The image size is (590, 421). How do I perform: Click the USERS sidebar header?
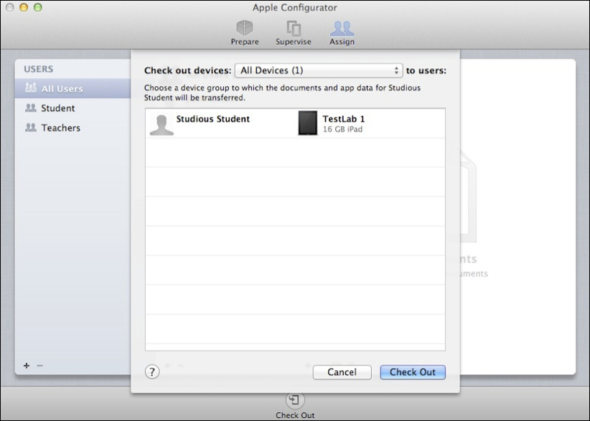click(38, 69)
